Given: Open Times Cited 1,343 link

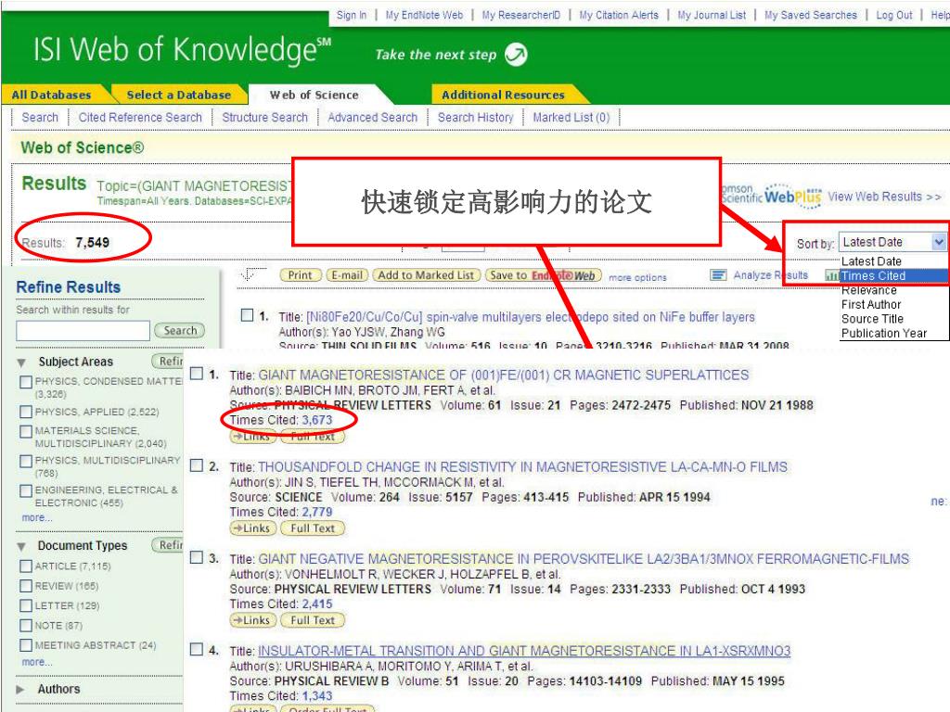Looking at the screenshot, I should pyautogui.click(x=317, y=696).
